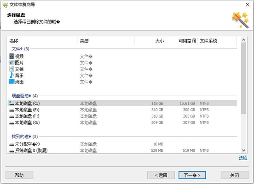Go back with the < 返回 button
This screenshot has height=184, width=254.
click(x=161, y=175)
